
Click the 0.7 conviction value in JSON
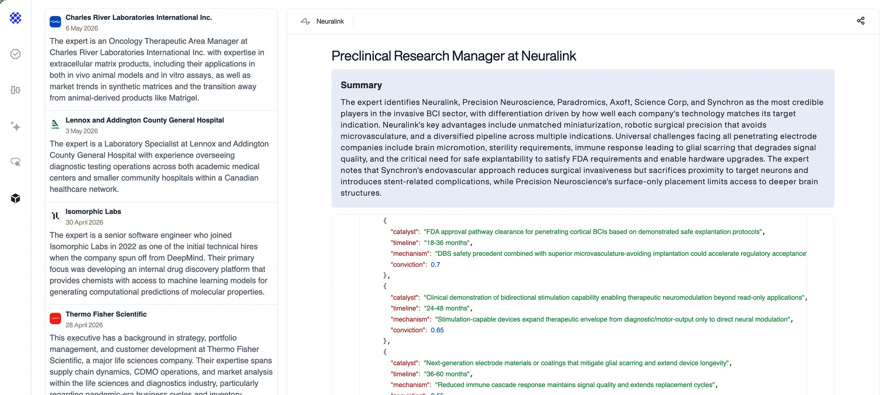click(435, 264)
